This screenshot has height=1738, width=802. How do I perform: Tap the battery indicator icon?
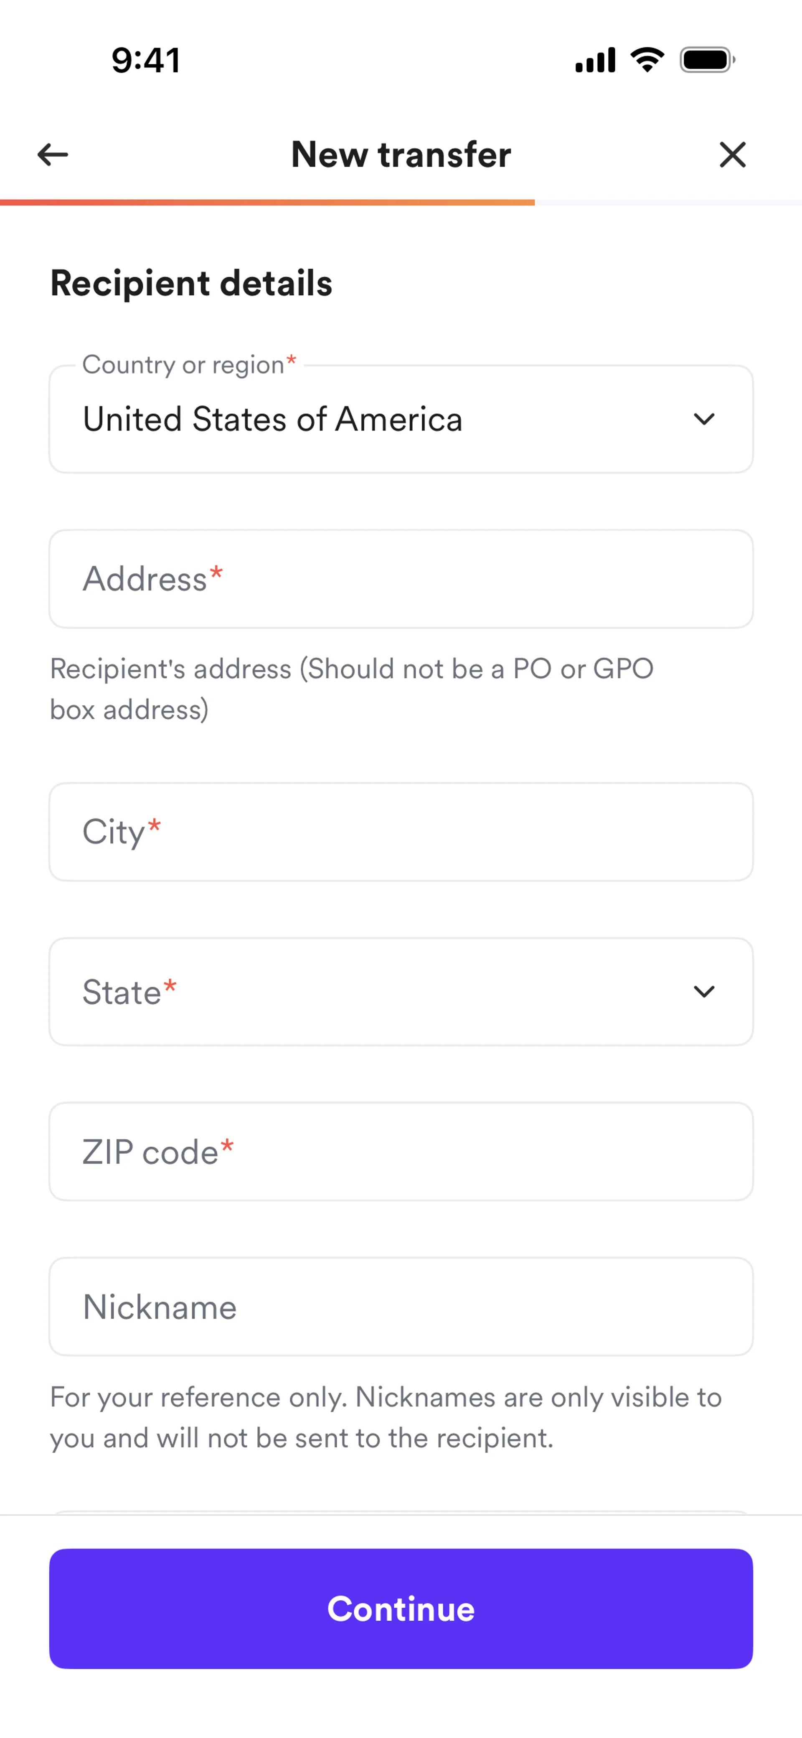click(707, 60)
